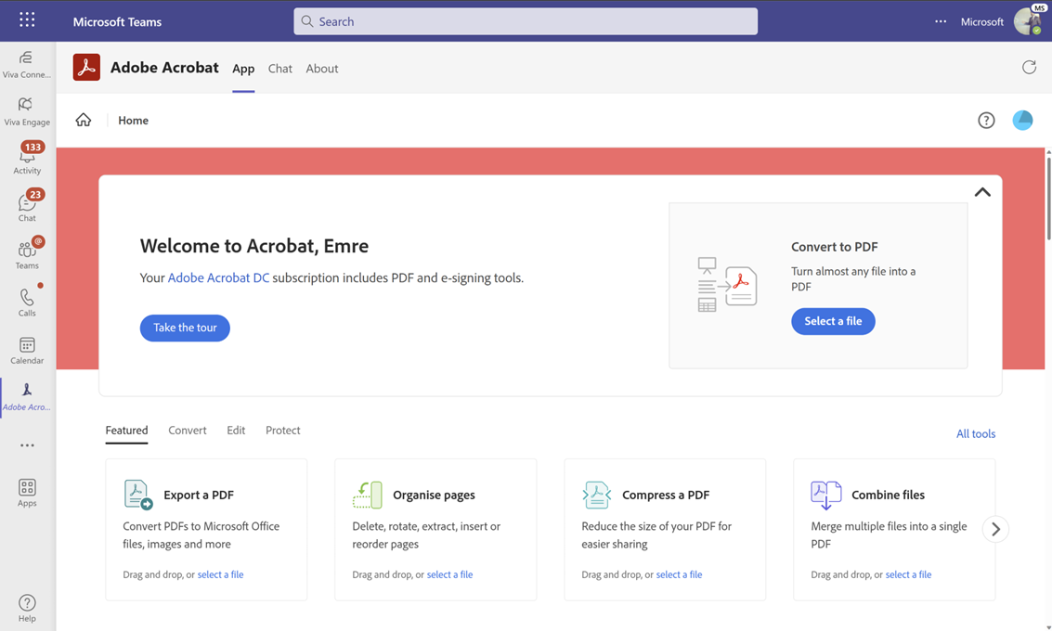
Task: Show next tools with right arrow
Action: tap(995, 529)
